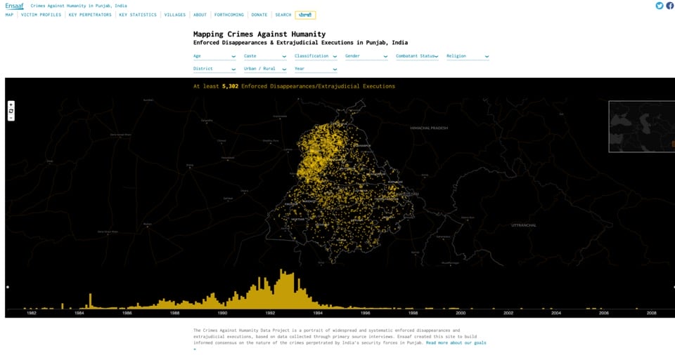
Task: Click 'Read more about our goals' link
Action: pos(456,342)
